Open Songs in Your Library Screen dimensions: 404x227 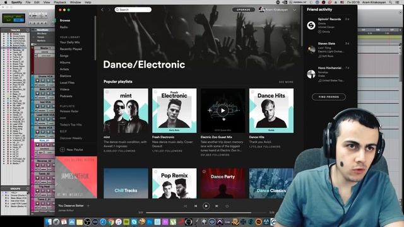(64, 55)
